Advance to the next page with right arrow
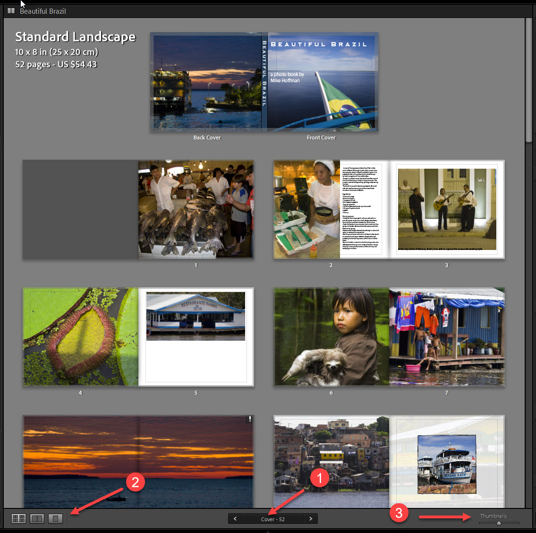The height and width of the screenshot is (533, 536). pos(310,518)
